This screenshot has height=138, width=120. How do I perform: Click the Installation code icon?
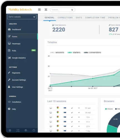(x=9, y=102)
